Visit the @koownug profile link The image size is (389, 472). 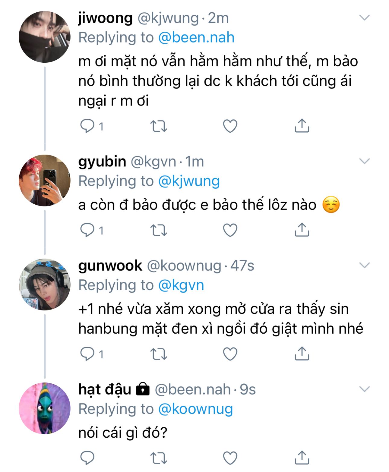195,409
